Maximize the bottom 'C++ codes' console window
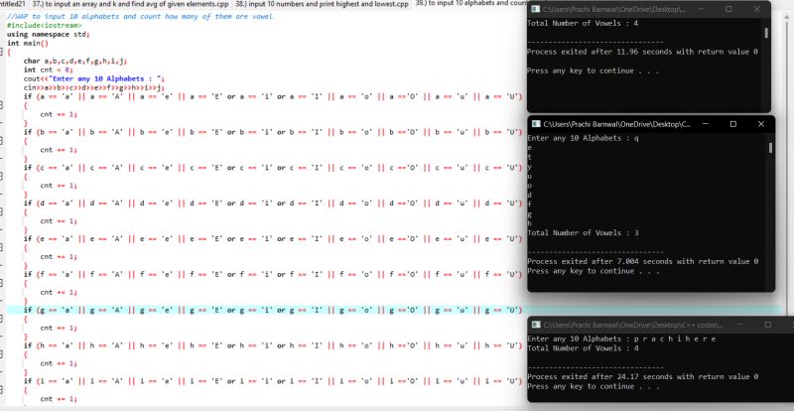The height and width of the screenshot is (411, 794). click(x=767, y=325)
